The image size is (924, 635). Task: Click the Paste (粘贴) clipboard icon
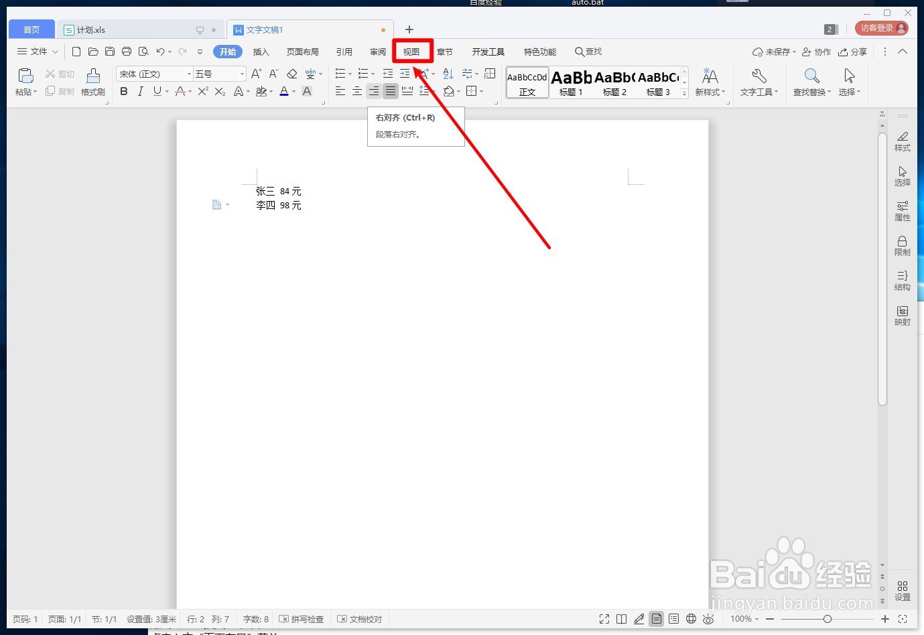[x=25, y=76]
